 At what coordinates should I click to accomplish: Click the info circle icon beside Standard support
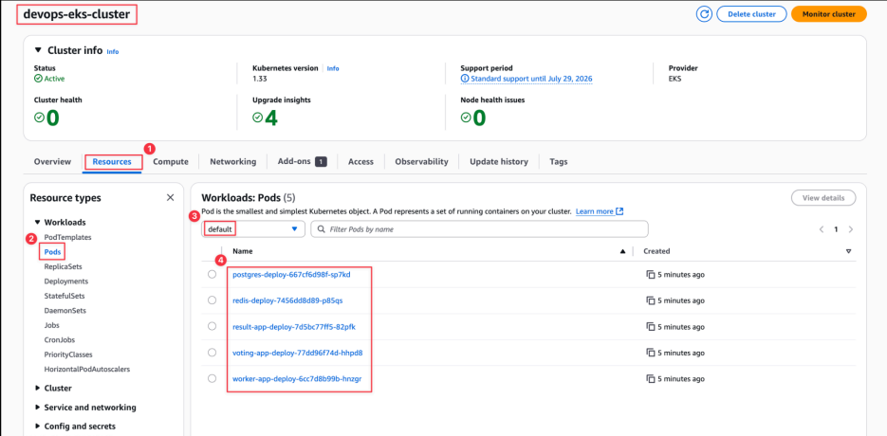[x=465, y=79]
